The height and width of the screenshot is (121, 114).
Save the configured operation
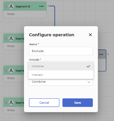(x=78, y=103)
